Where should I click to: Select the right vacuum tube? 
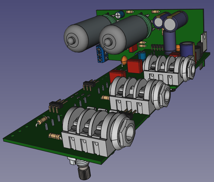[121, 34]
